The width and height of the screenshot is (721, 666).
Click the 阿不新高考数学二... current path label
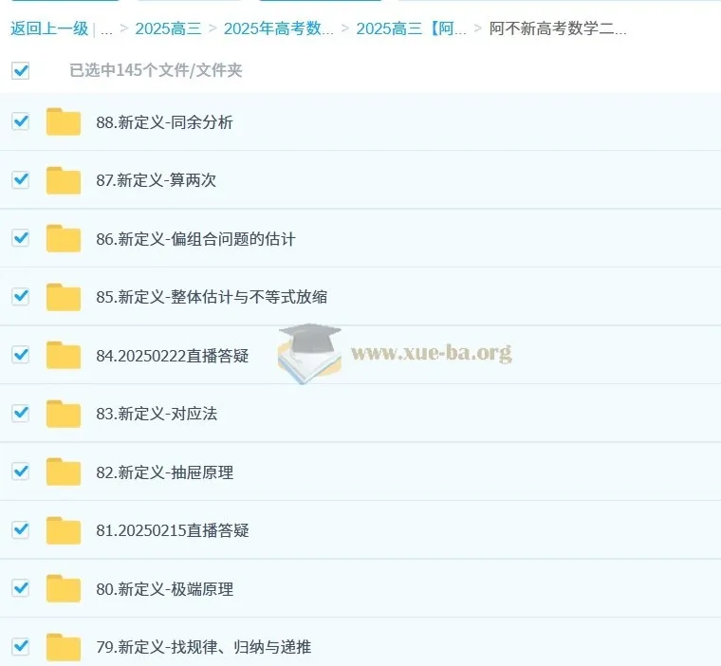tap(558, 28)
